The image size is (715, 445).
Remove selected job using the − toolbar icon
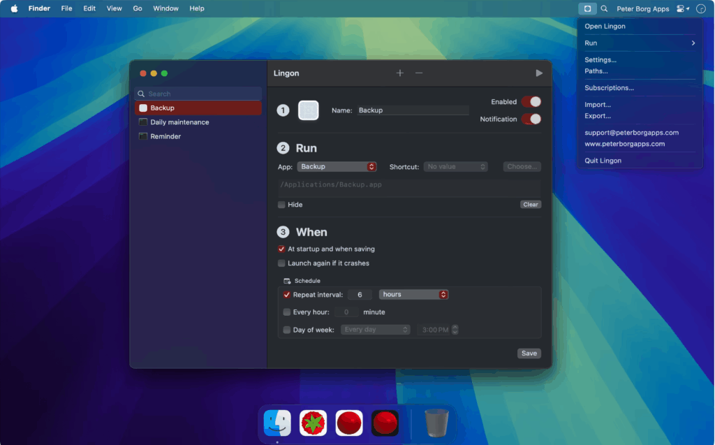pos(418,73)
